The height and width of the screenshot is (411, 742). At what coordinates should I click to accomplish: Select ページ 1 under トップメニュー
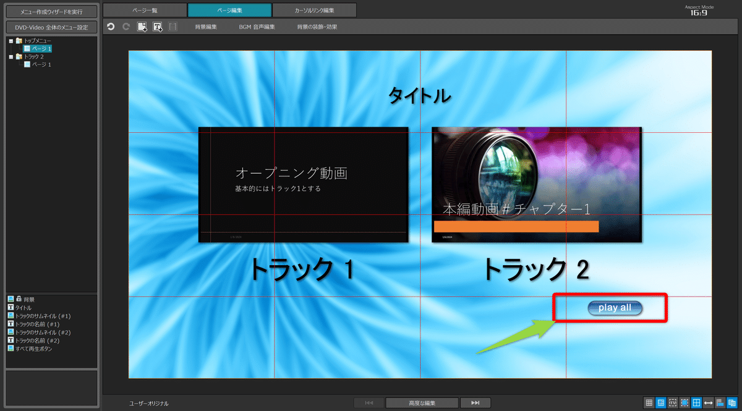(38, 48)
